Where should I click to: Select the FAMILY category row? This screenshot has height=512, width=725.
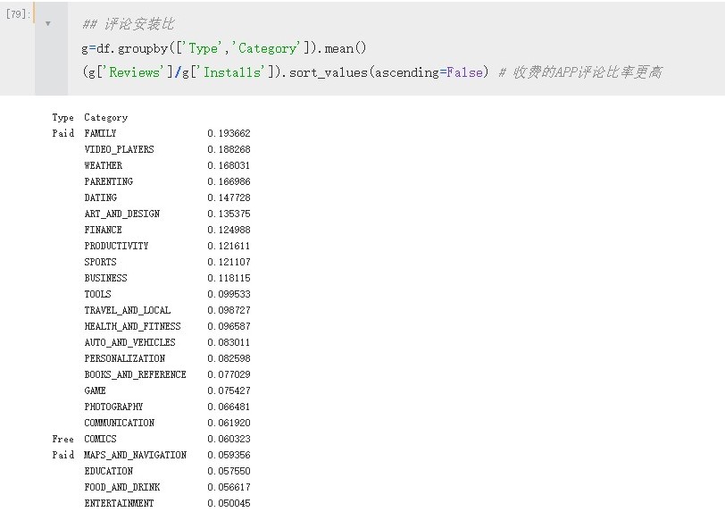100,133
